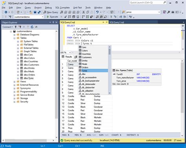Click the Decrease indent icon
The width and height of the screenshot is (186, 148).
(120, 17)
